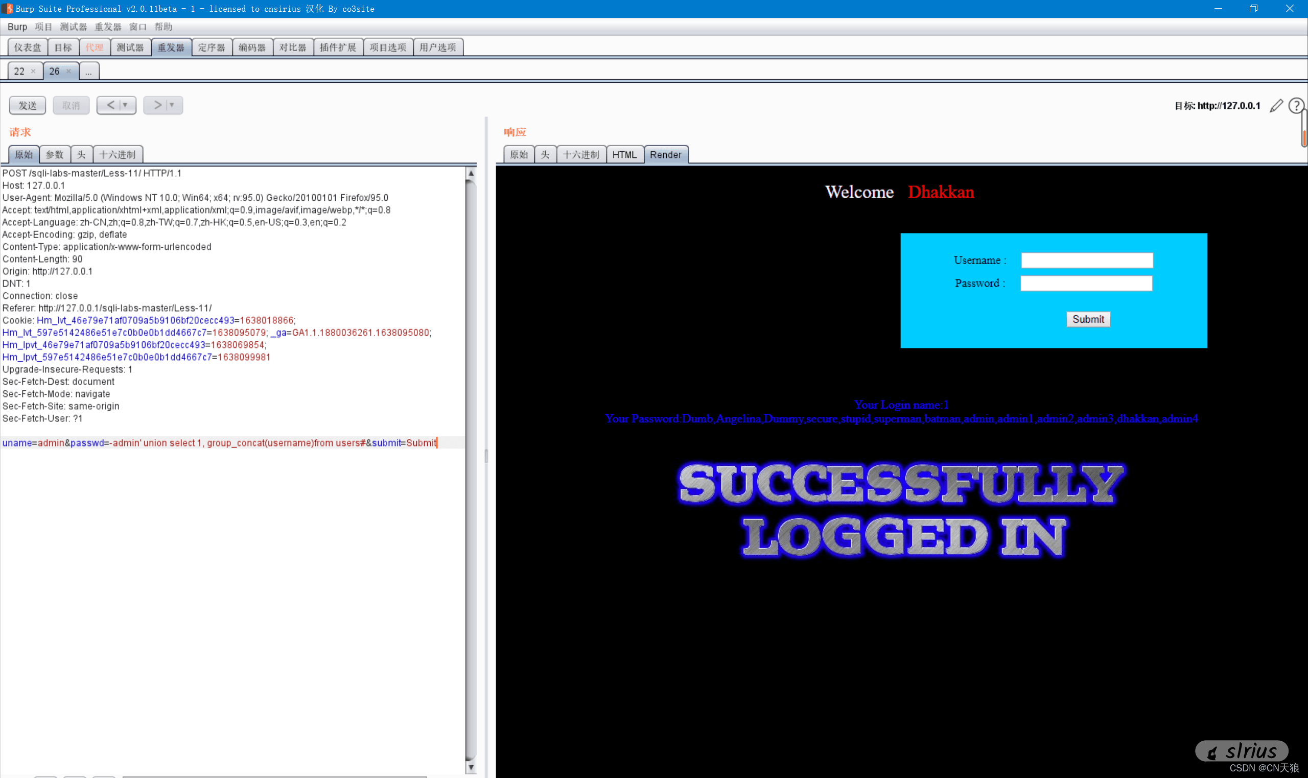1308x778 pixels.
Task: Close repeater tab 22
Action: point(34,72)
